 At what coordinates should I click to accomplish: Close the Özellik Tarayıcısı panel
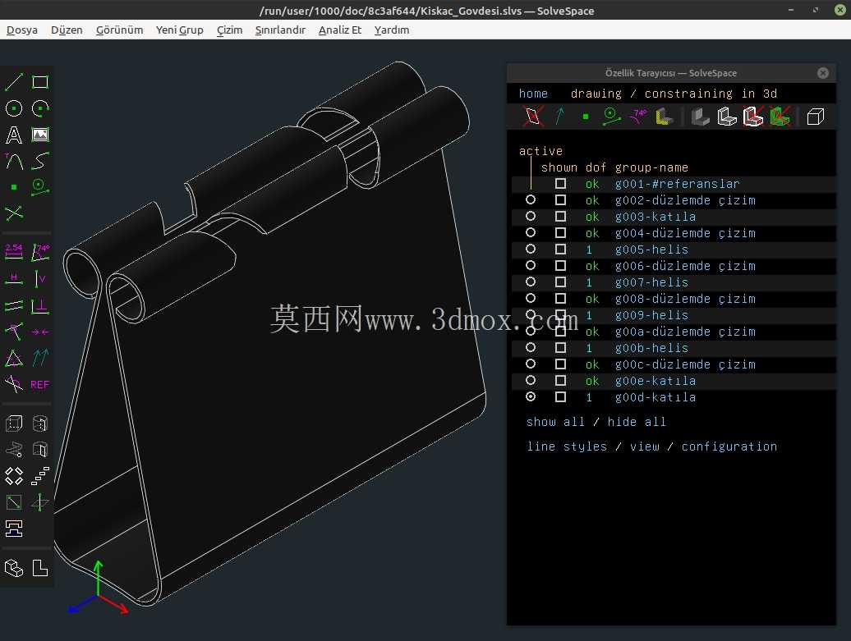coord(823,73)
